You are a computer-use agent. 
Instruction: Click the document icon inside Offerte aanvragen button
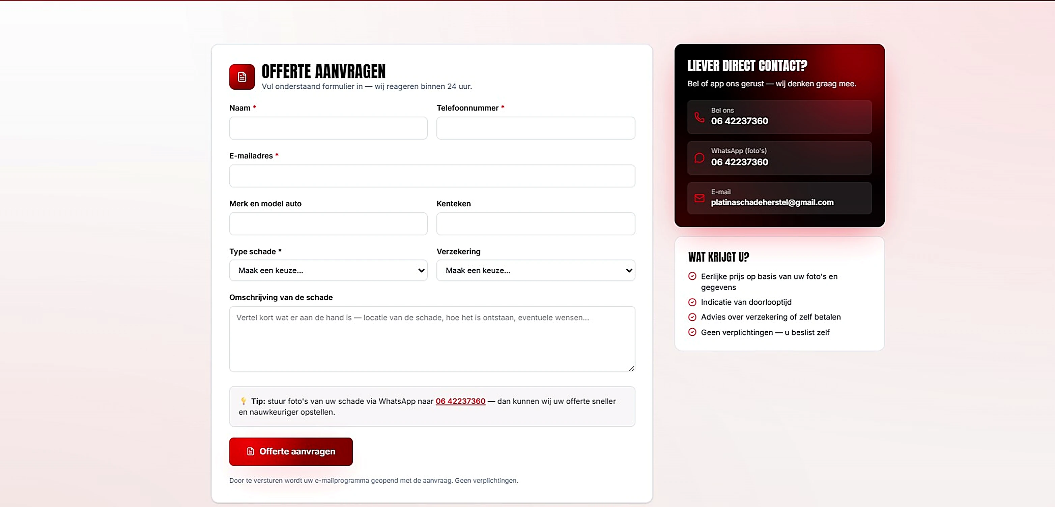250,451
